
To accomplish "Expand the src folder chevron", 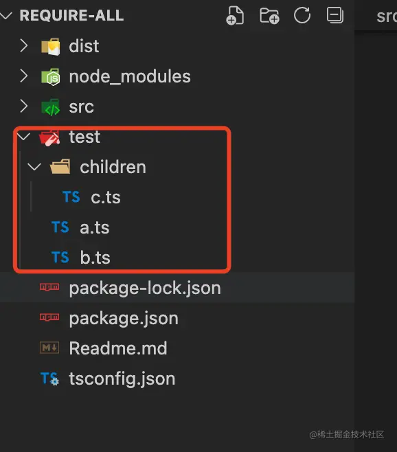I will (24, 106).
